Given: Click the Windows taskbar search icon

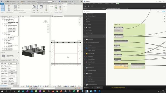Looking at the screenshot, I should [6, 91].
